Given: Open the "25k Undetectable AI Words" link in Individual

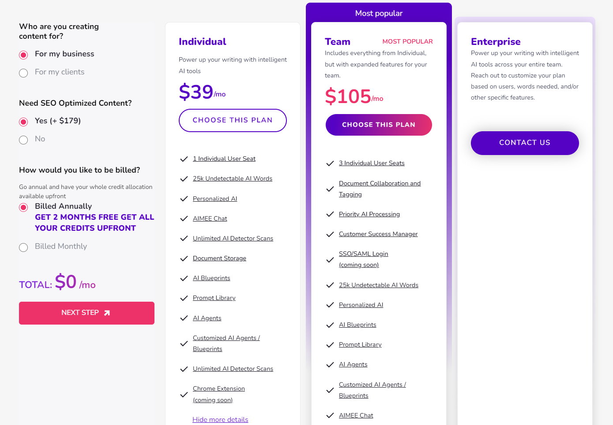Looking at the screenshot, I should pyautogui.click(x=232, y=178).
